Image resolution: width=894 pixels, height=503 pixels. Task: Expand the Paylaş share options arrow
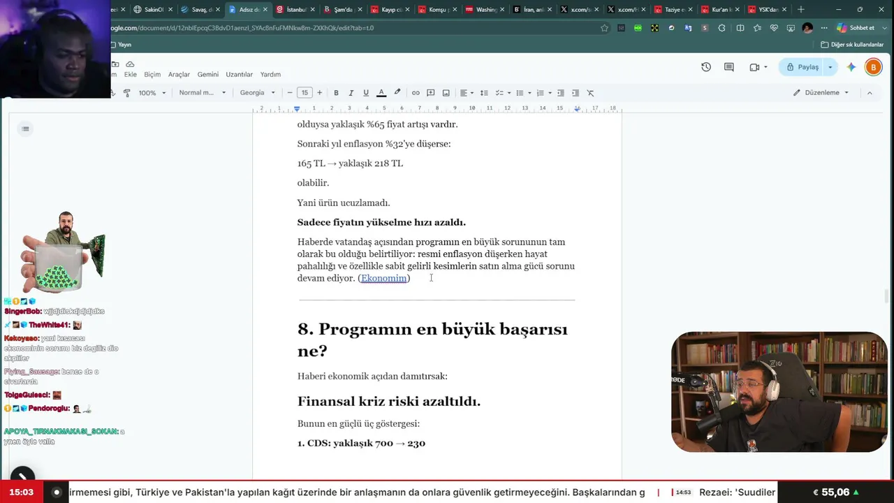(830, 67)
